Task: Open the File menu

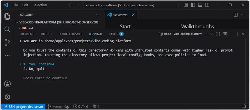Action: point(15,5)
